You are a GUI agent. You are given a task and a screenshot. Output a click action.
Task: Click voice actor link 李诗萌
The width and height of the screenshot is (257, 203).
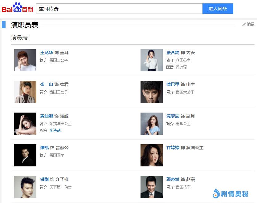(55, 130)
